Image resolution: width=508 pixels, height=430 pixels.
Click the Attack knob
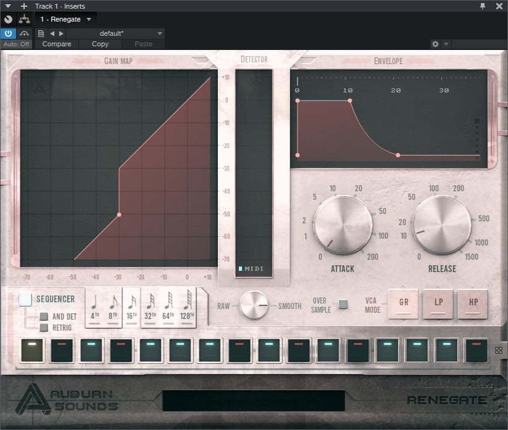pos(343,225)
